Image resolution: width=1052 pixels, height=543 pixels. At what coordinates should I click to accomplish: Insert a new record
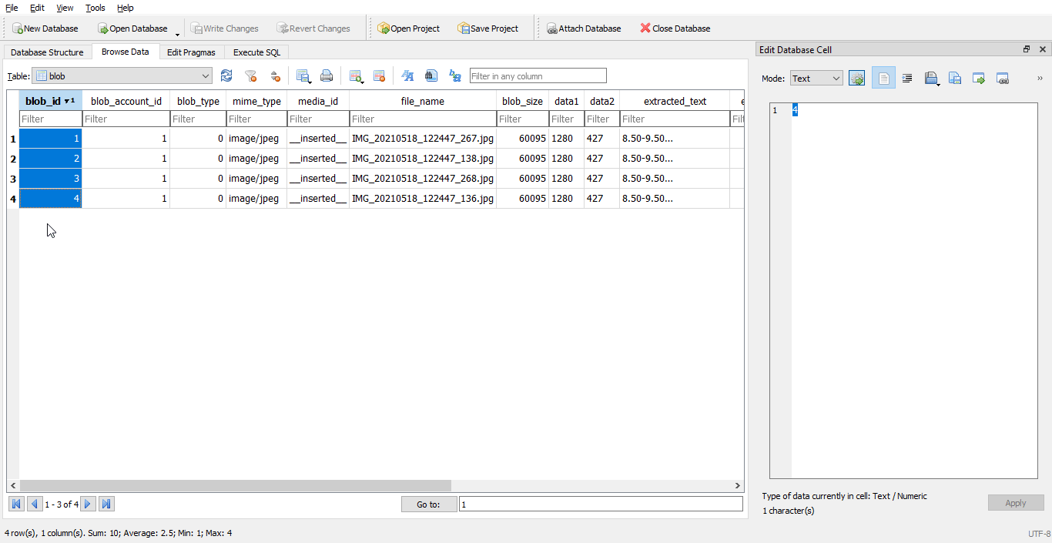click(355, 75)
